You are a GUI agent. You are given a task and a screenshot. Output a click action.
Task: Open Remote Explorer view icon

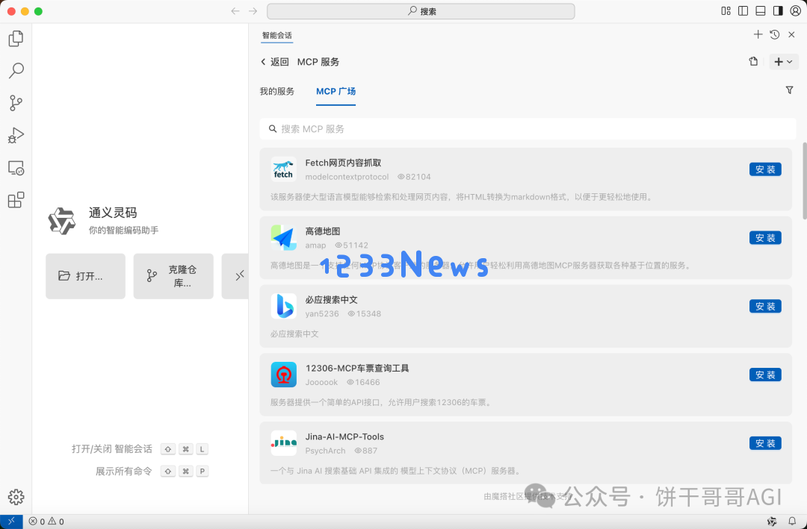16,168
